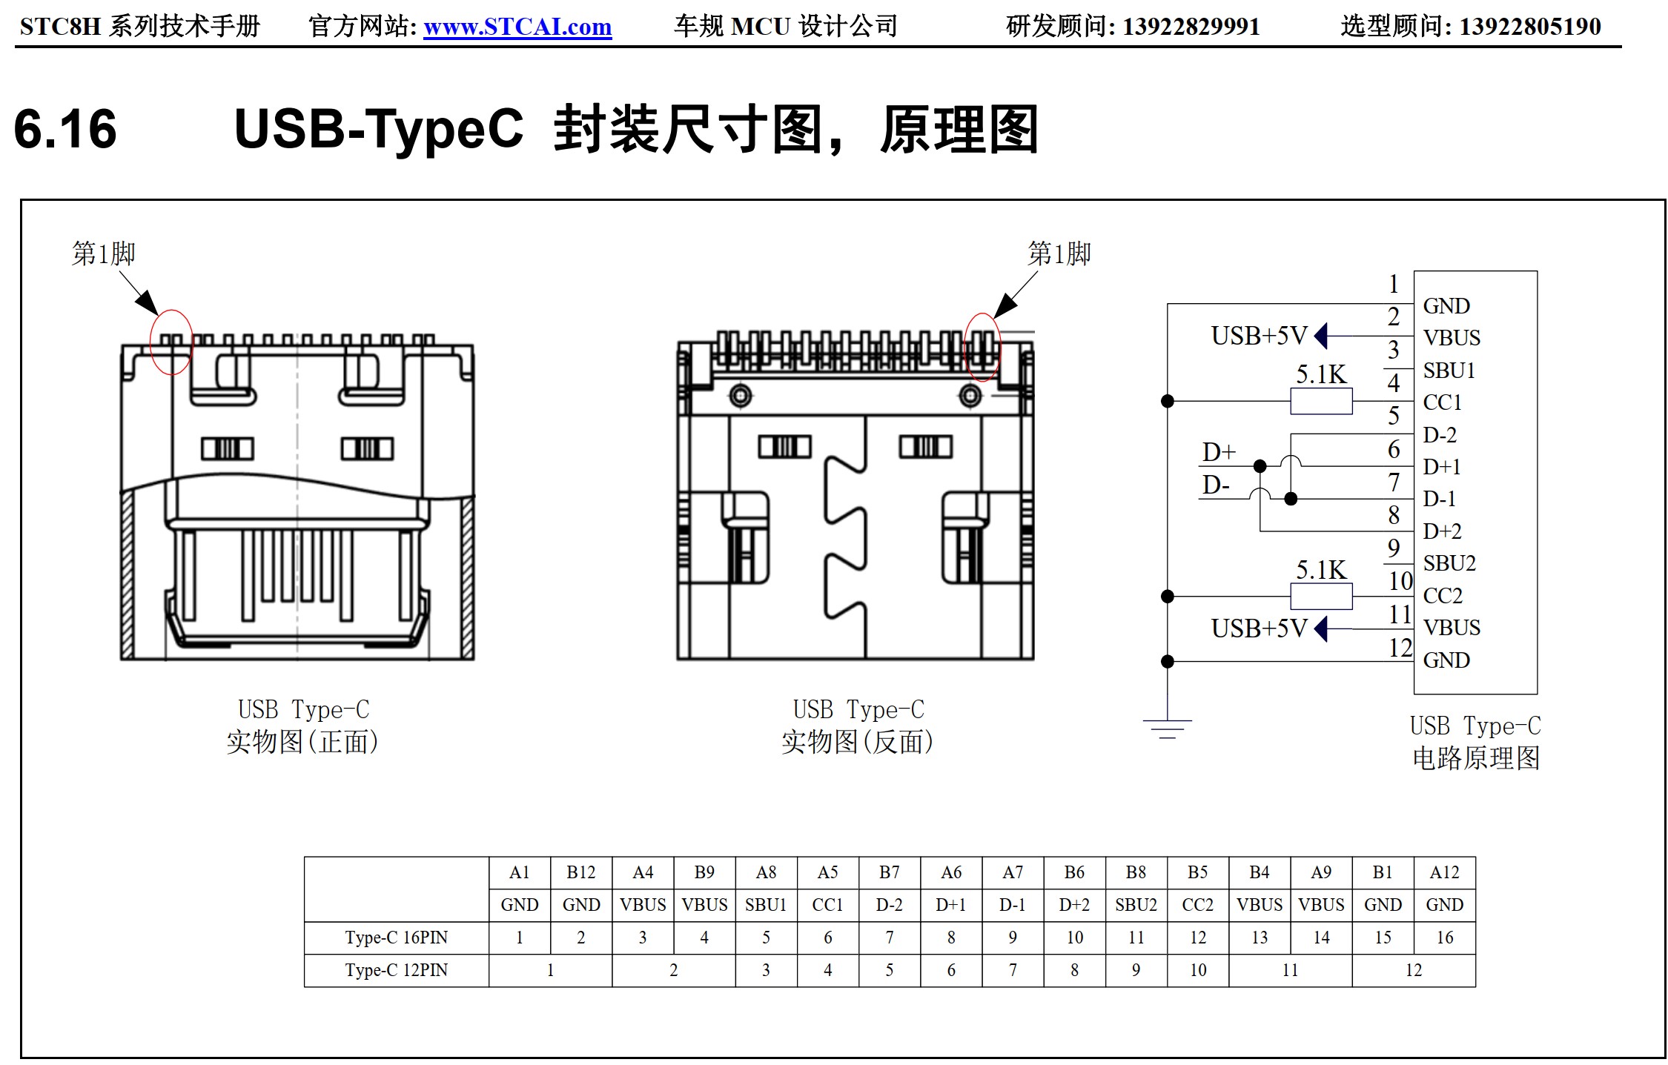Click CC2 pin label in schematic

pos(1443,596)
